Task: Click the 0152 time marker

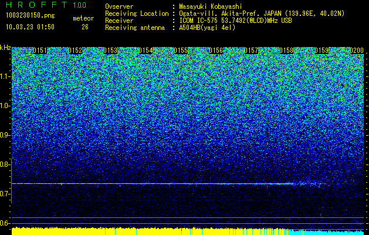Action: (75, 51)
